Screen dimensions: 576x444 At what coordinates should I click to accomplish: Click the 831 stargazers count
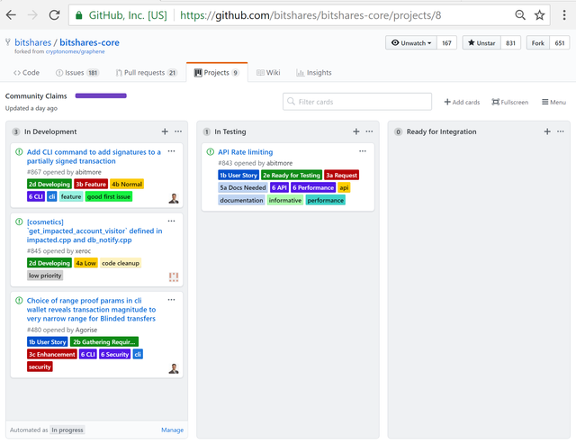coord(510,43)
